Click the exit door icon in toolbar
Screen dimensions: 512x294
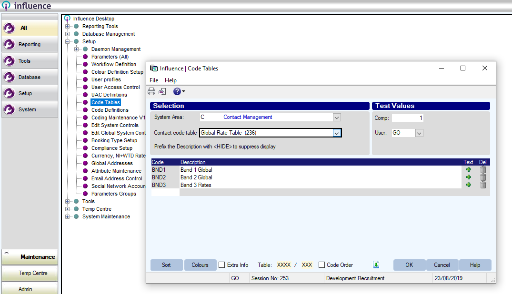pos(162,92)
